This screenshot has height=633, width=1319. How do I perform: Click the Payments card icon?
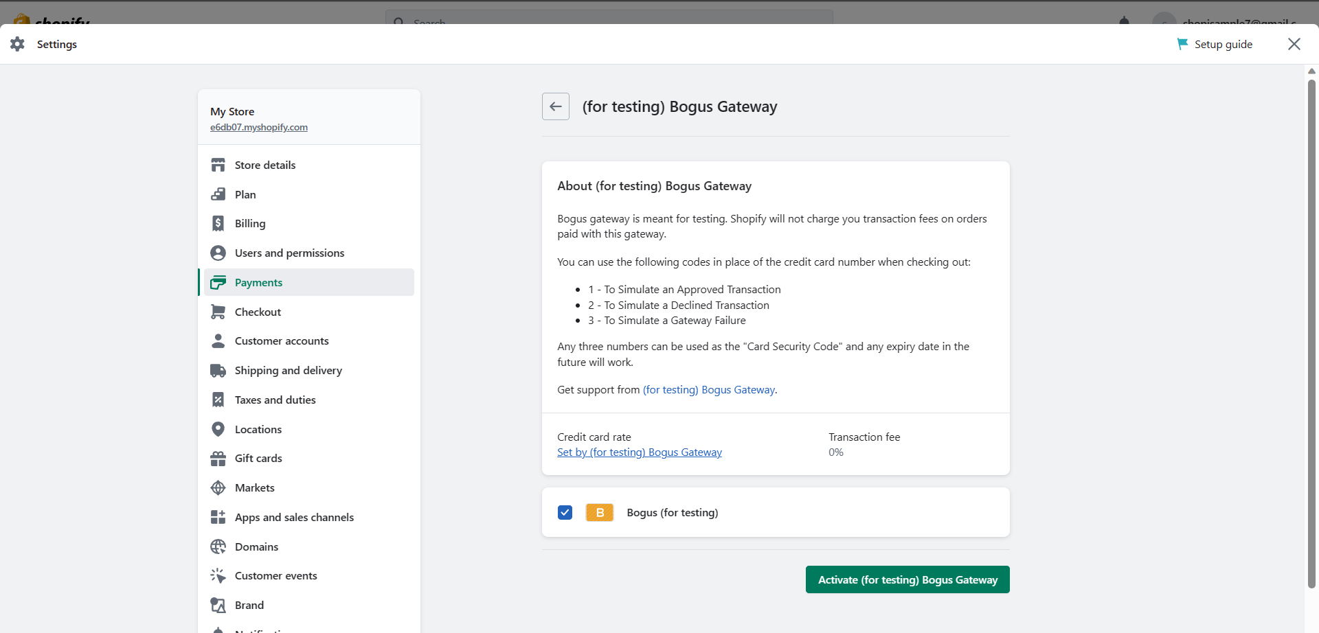pos(218,282)
